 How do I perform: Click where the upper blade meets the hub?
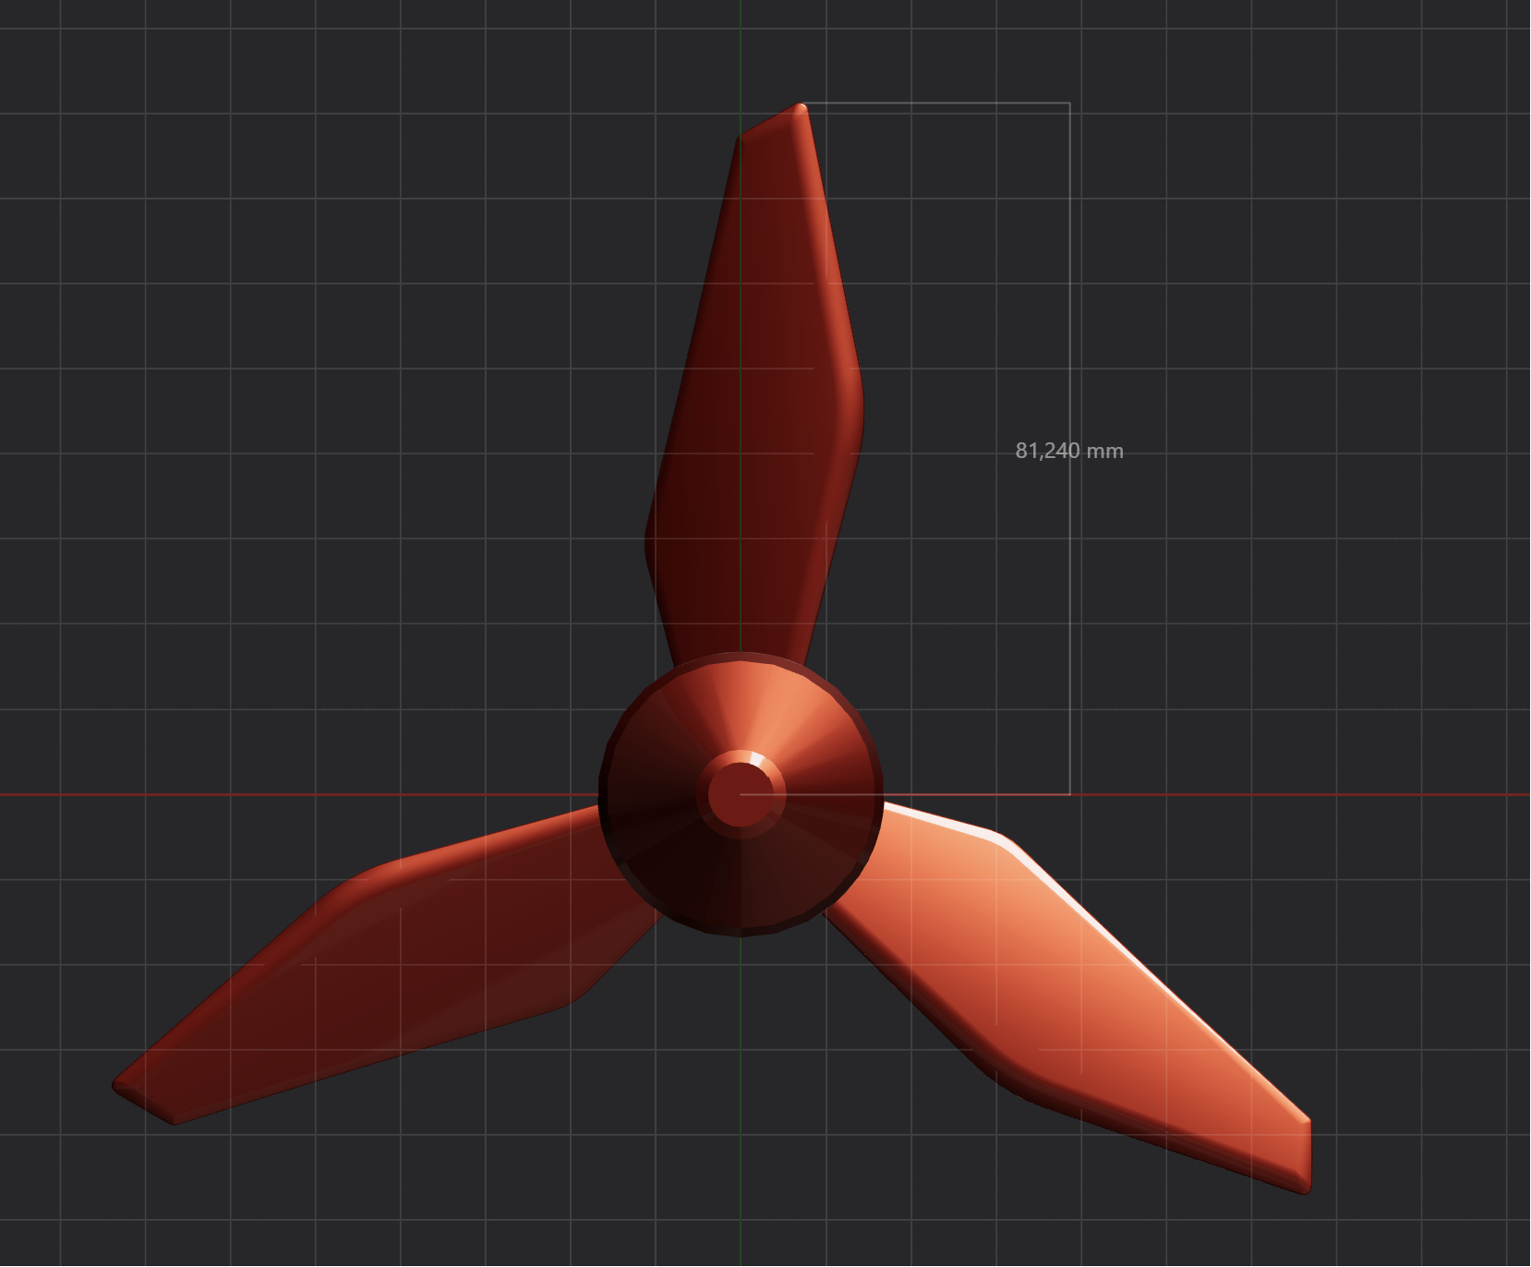(x=739, y=646)
